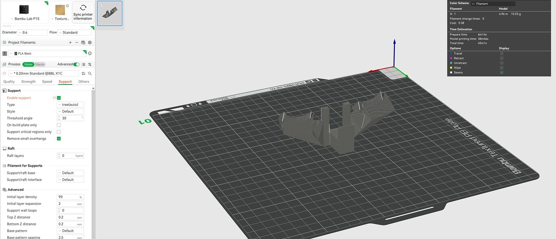This screenshot has width=556, height=239.
Task: Select the Global process scope
Action: click(28, 64)
